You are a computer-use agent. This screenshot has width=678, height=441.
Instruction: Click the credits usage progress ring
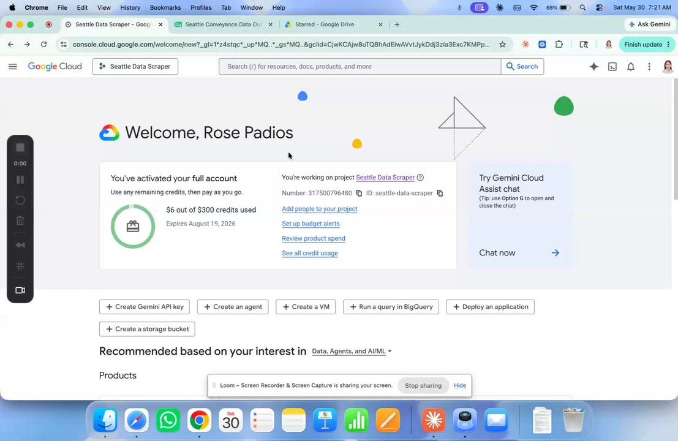pyautogui.click(x=133, y=227)
